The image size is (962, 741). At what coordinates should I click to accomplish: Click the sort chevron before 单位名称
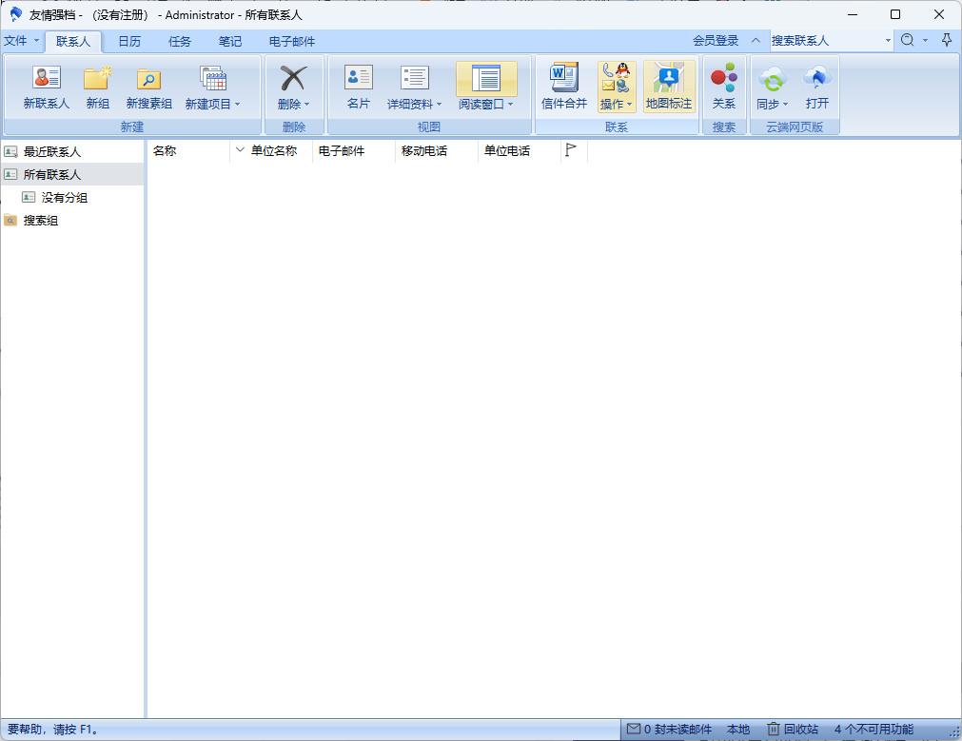240,150
